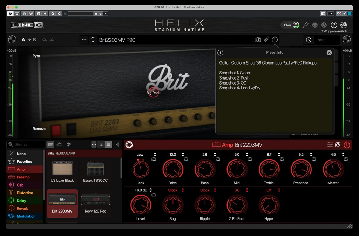Adjust the Jack Low value stepper
The width and height of the screenshot is (359, 236).
click(155, 155)
